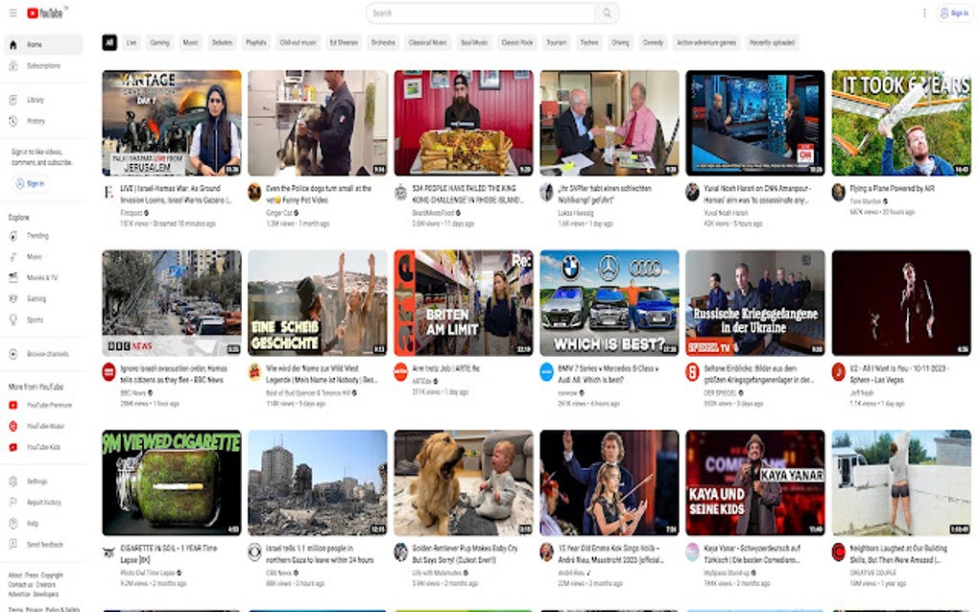Collapse the sidebar with the hamburger menu
The height and width of the screenshot is (612, 979).
point(12,13)
